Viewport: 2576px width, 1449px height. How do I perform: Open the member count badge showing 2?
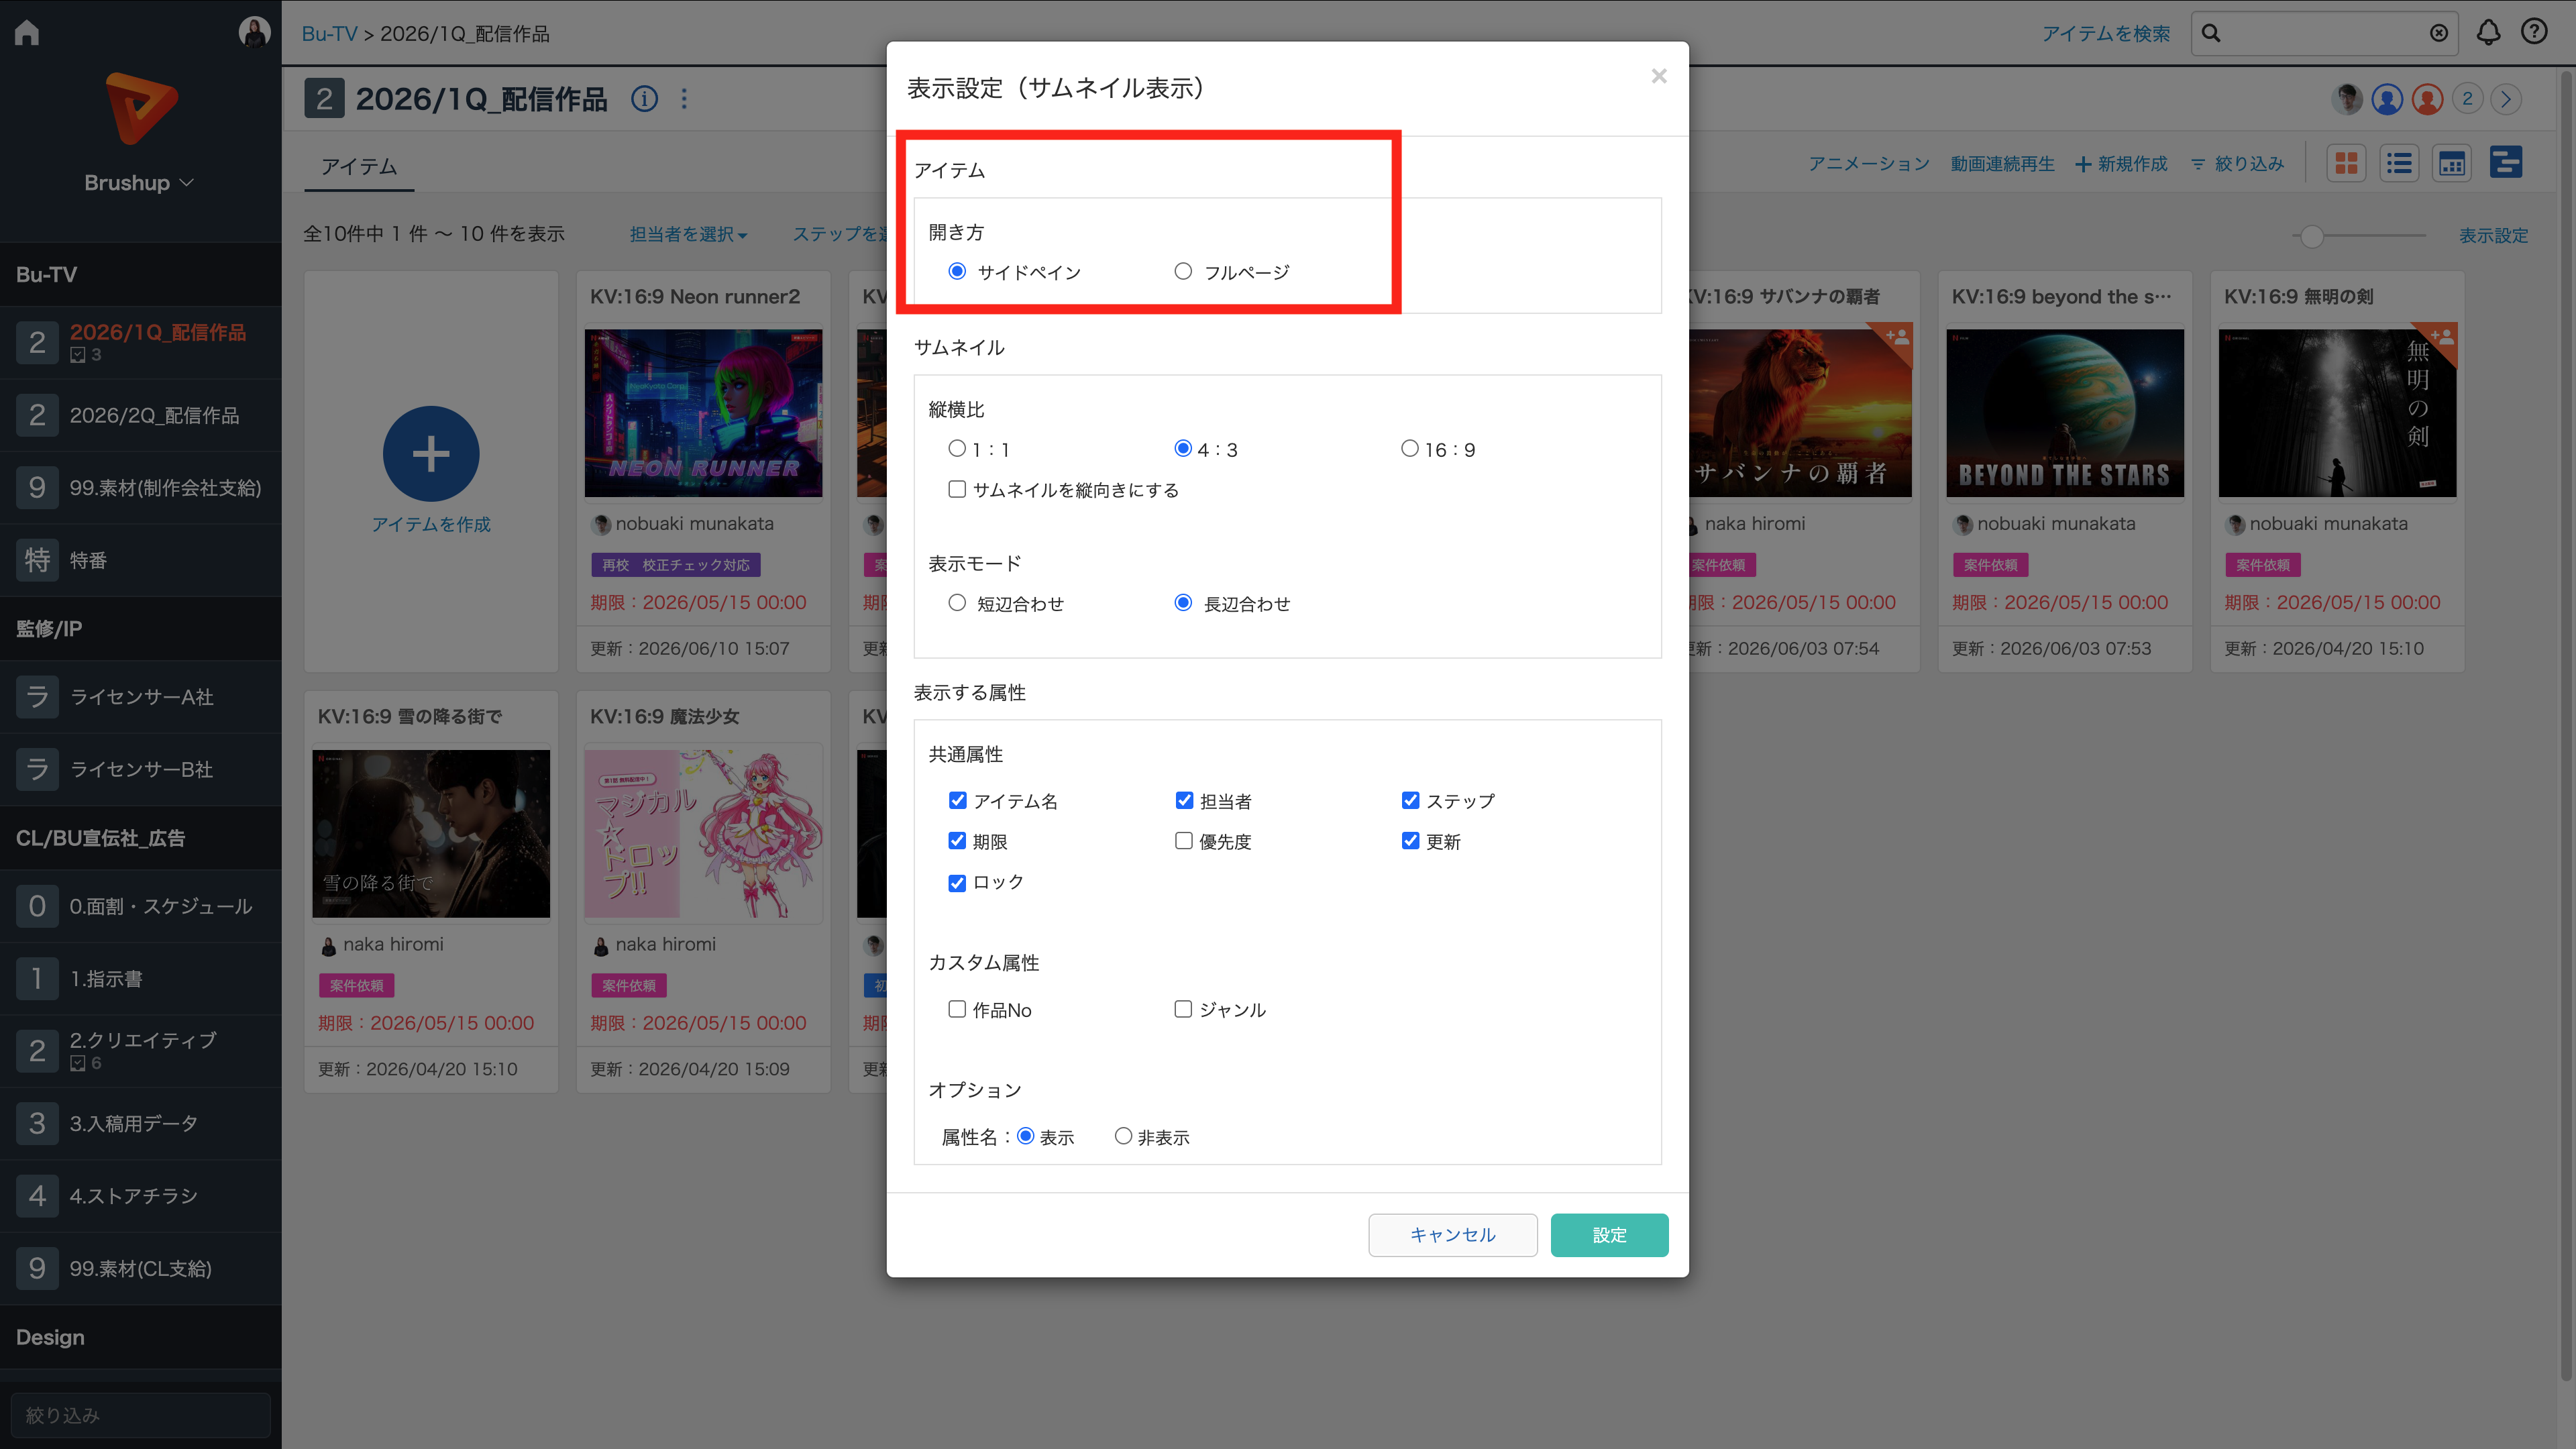point(2467,99)
